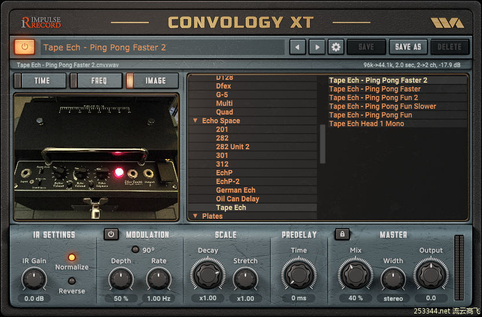Toggle the Master lock icon
The height and width of the screenshot is (317, 482).
(x=342, y=234)
